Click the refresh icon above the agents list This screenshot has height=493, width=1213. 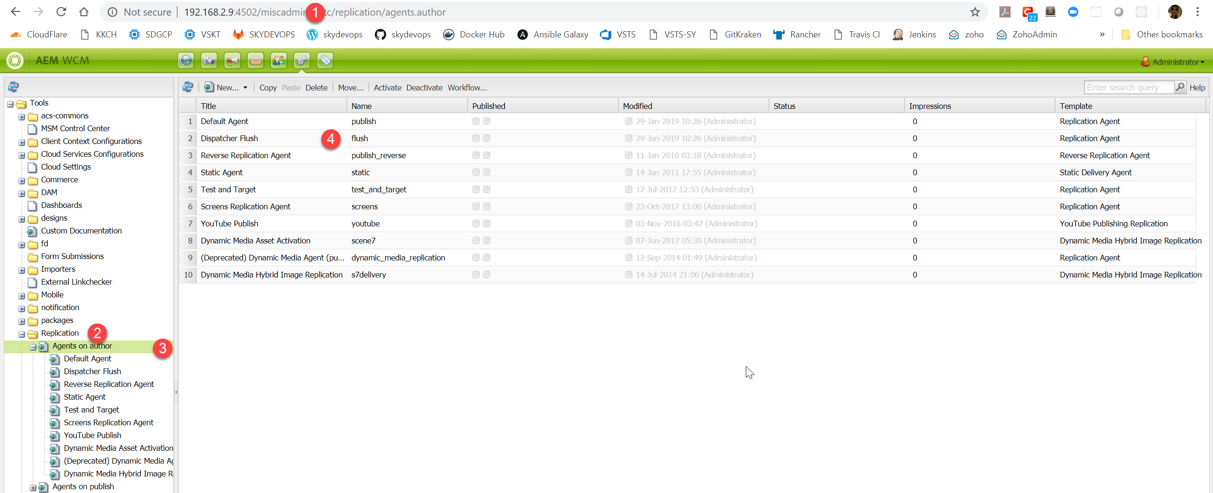tap(188, 87)
